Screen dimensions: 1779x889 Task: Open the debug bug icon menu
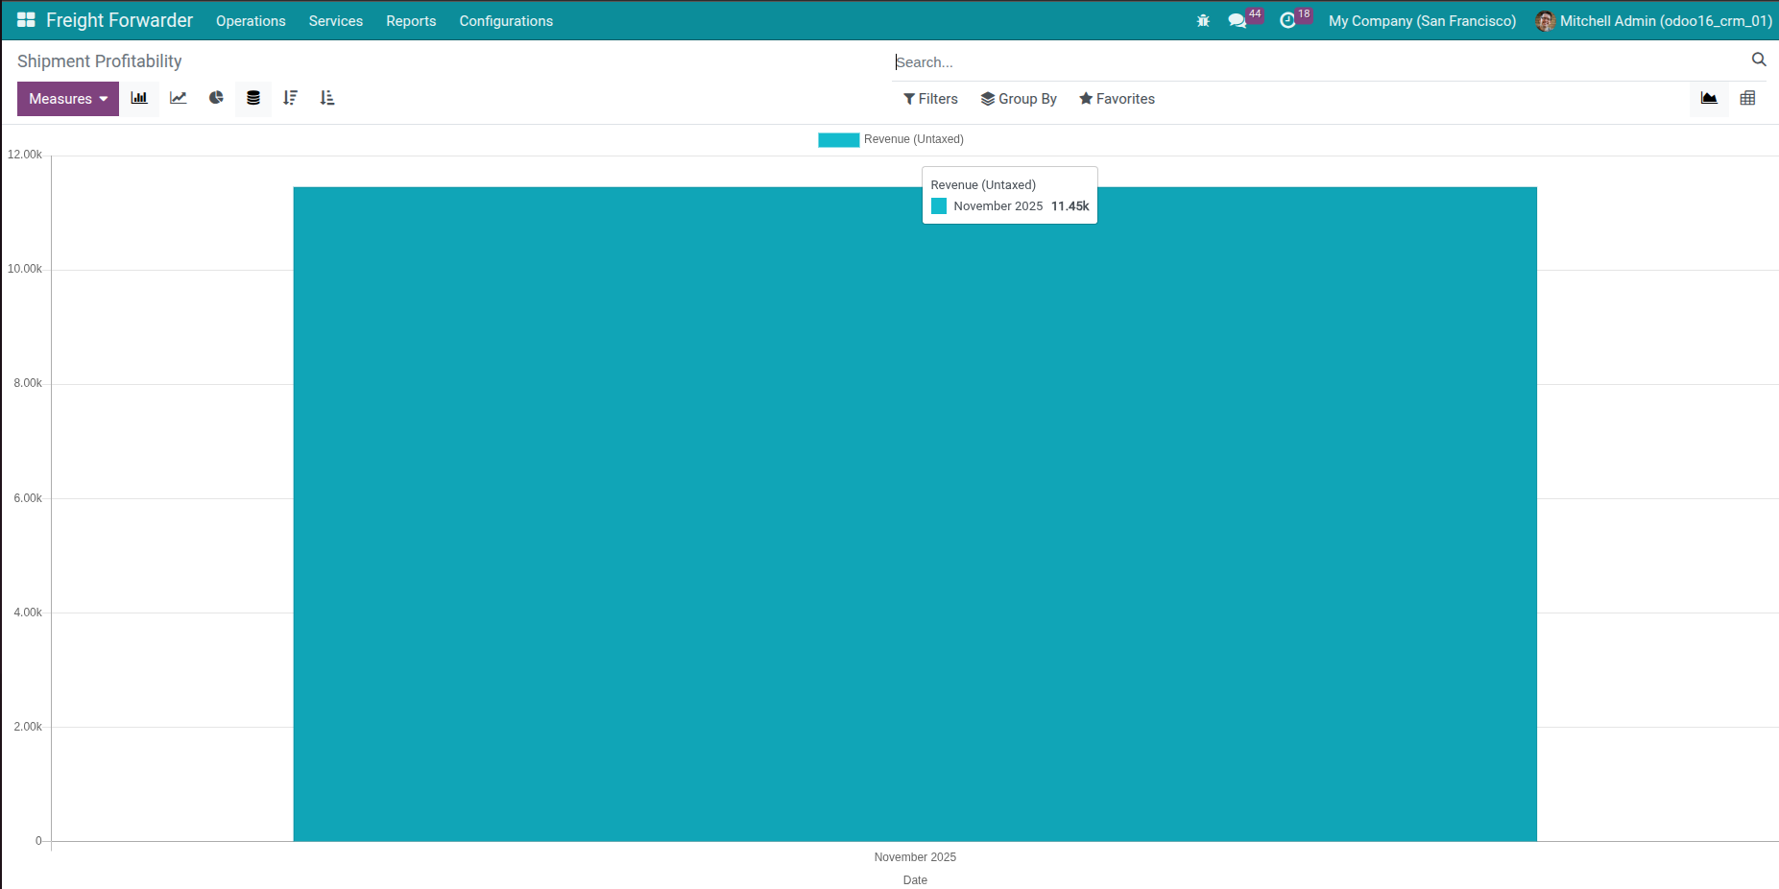pyautogui.click(x=1203, y=21)
